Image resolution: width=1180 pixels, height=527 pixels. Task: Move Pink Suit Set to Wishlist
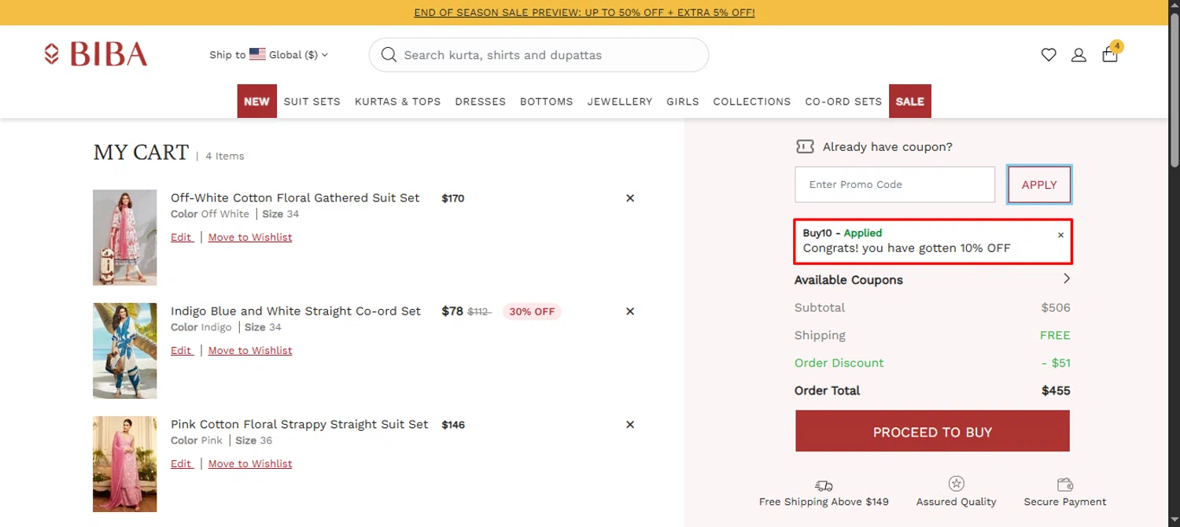[x=250, y=463]
